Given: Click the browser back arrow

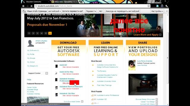Looking at the screenshot, I should (23, 6).
